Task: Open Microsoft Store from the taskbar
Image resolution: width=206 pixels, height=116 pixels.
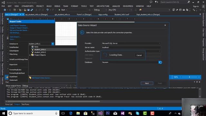Action: click(86, 113)
